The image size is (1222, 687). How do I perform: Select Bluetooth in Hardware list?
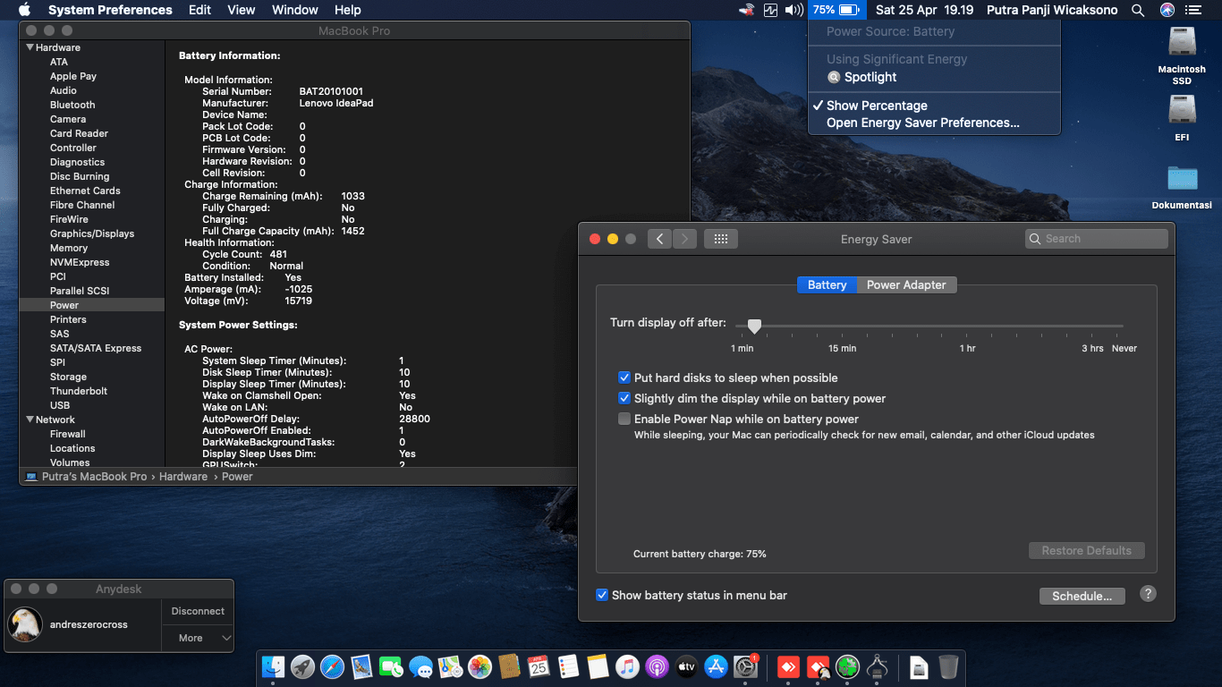click(x=92, y=105)
